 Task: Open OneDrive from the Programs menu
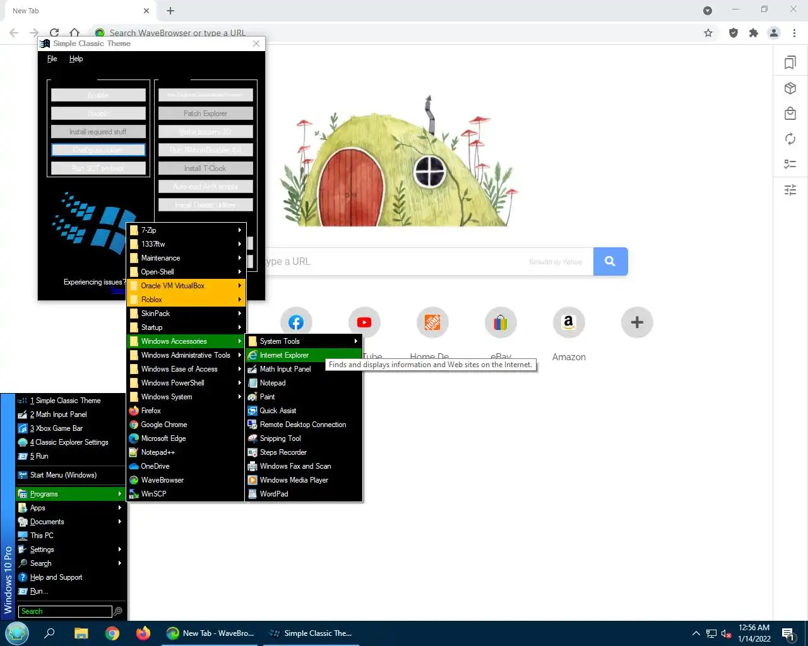tap(186, 466)
